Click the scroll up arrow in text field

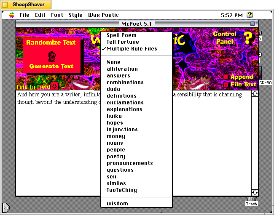[255, 94]
